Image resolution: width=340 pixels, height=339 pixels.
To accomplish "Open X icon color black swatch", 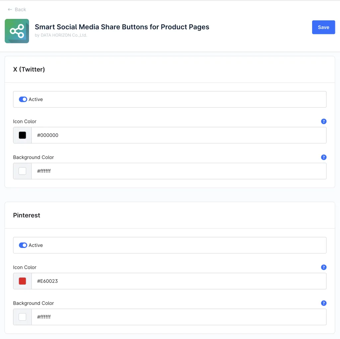I will pos(22,135).
